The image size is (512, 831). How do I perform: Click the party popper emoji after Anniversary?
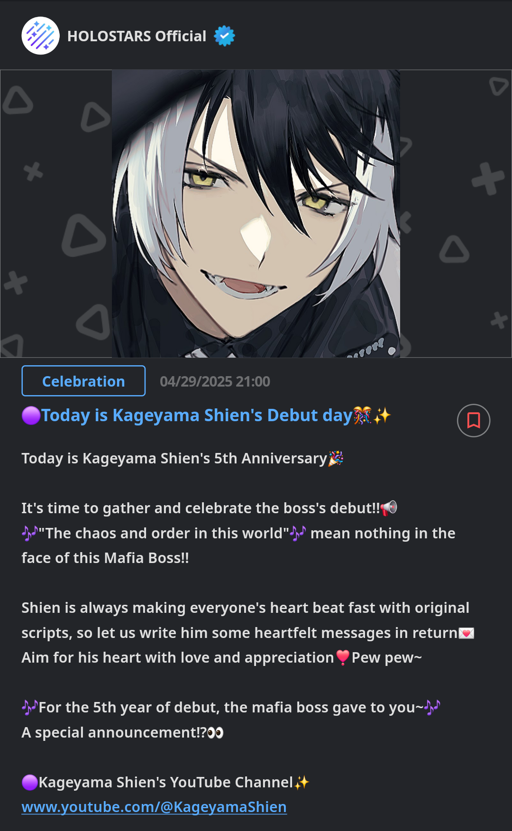point(336,458)
